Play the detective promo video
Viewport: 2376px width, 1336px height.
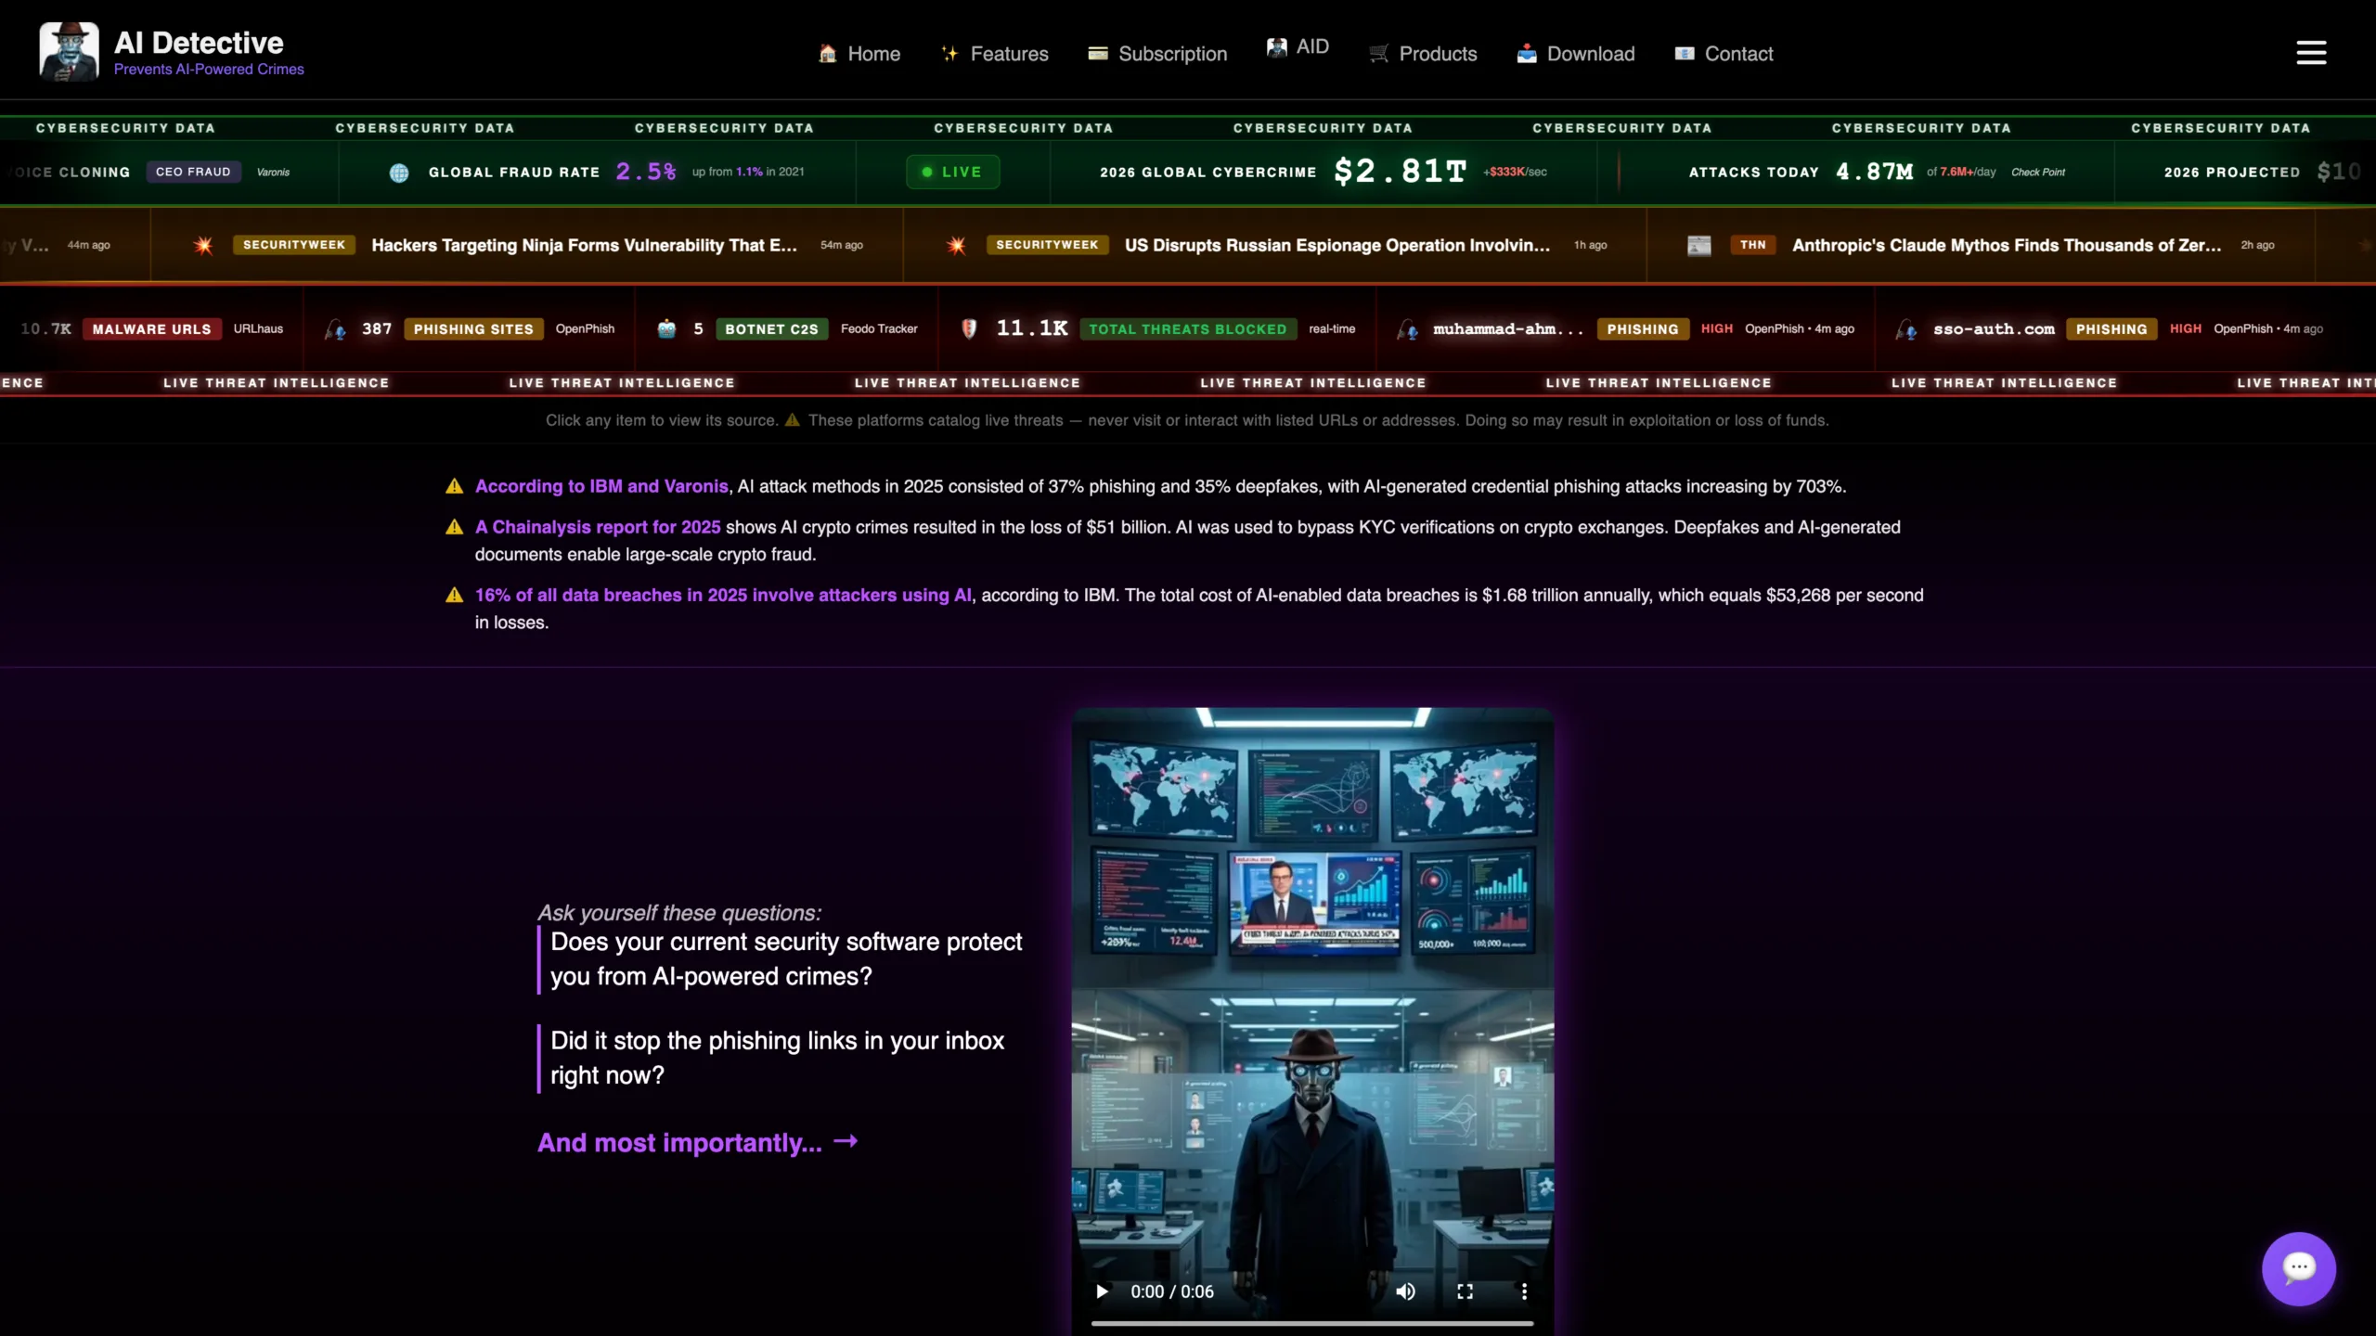click(x=1101, y=1291)
